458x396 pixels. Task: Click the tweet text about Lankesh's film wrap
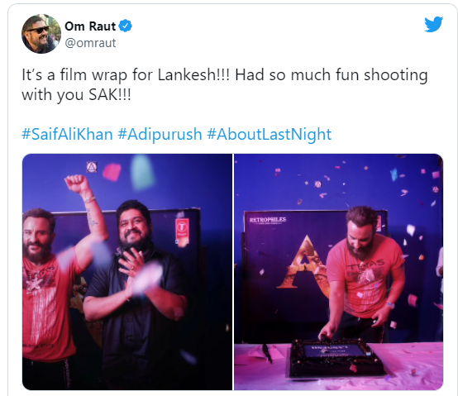click(x=225, y=84)
